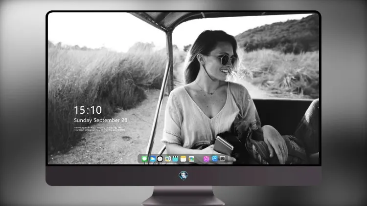Open the pink Music app in the dock
The height and width of the screenshot is (206, 367).
206,159
